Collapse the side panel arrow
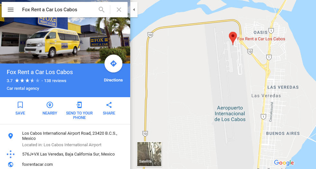 coord(134,10)
